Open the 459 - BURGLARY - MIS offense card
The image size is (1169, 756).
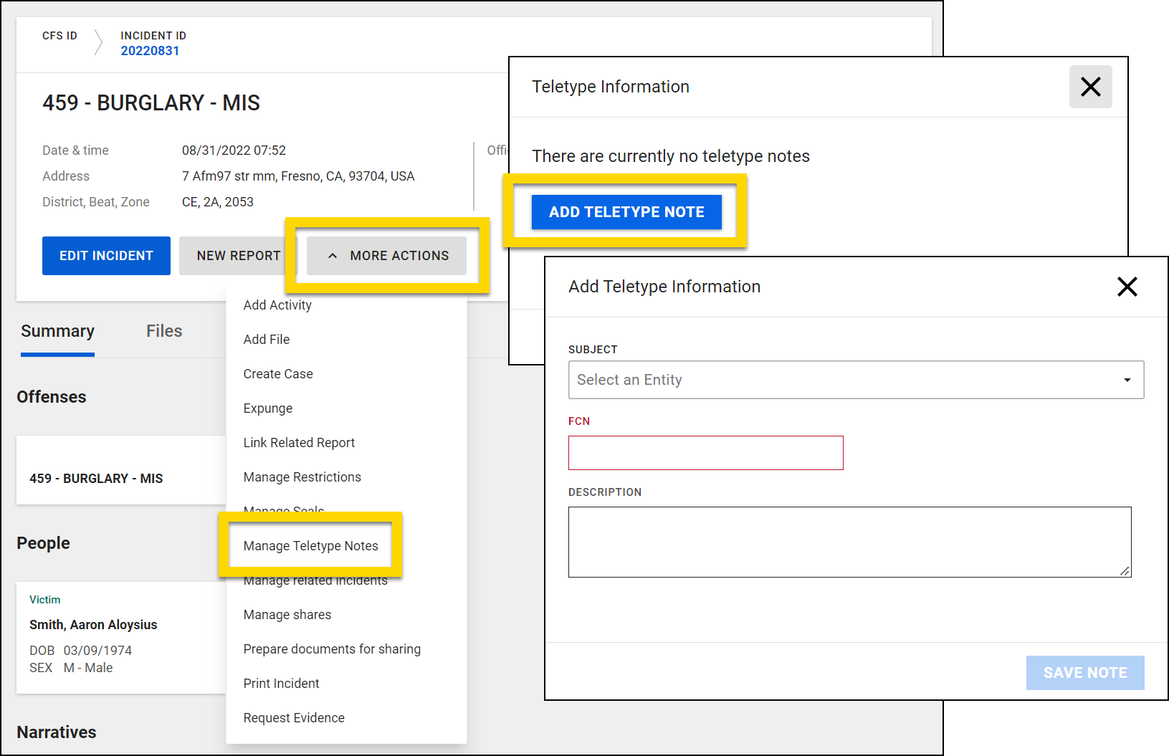click(x=121, y=470)
